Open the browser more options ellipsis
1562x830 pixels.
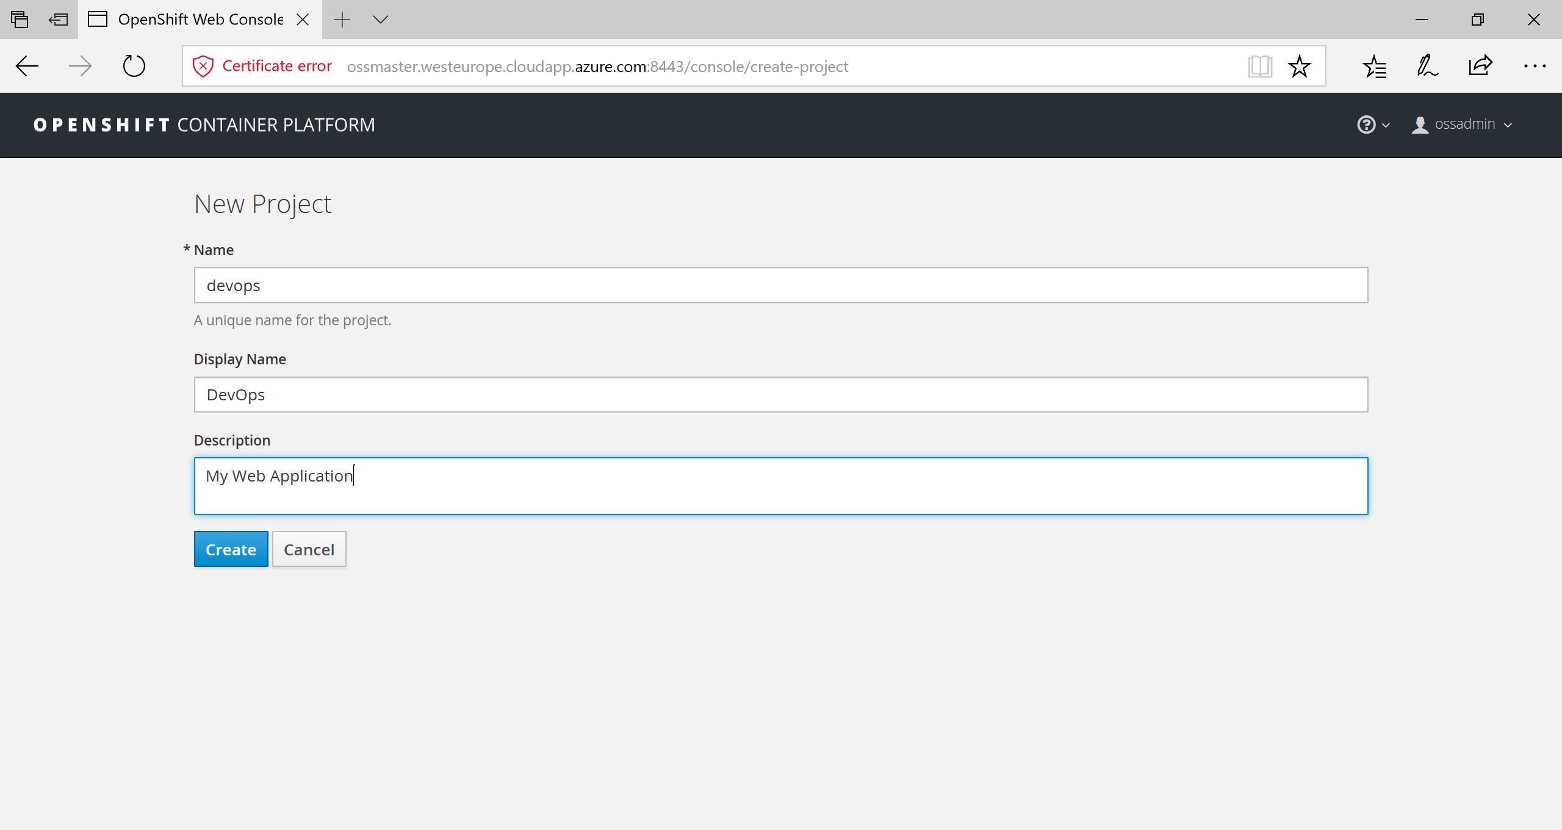tap(1534, 66)
